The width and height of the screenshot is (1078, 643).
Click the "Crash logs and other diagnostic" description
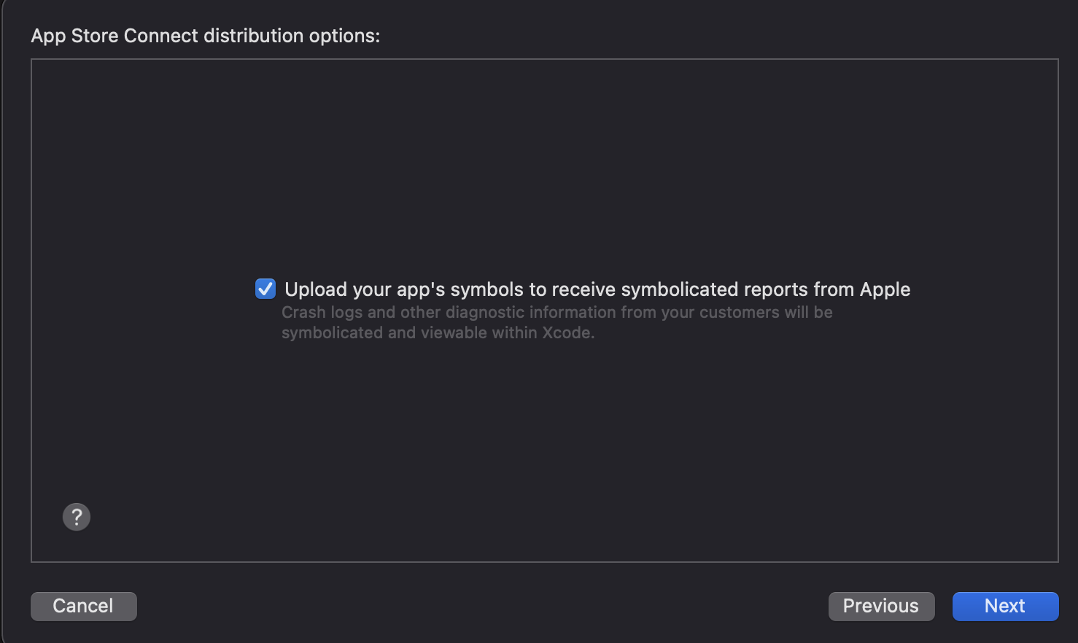[x=557, y=312]
